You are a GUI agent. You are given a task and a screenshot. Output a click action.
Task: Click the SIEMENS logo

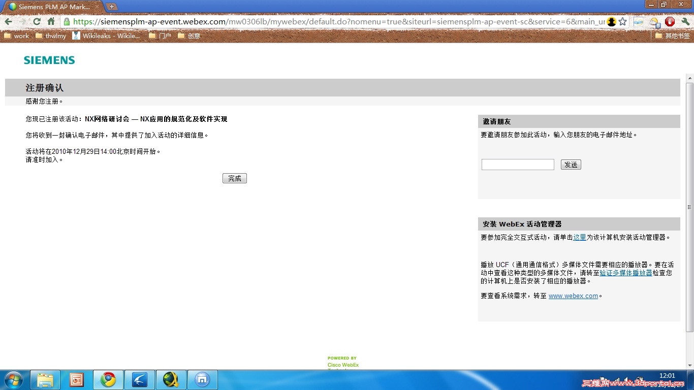[x=49, y=60]
